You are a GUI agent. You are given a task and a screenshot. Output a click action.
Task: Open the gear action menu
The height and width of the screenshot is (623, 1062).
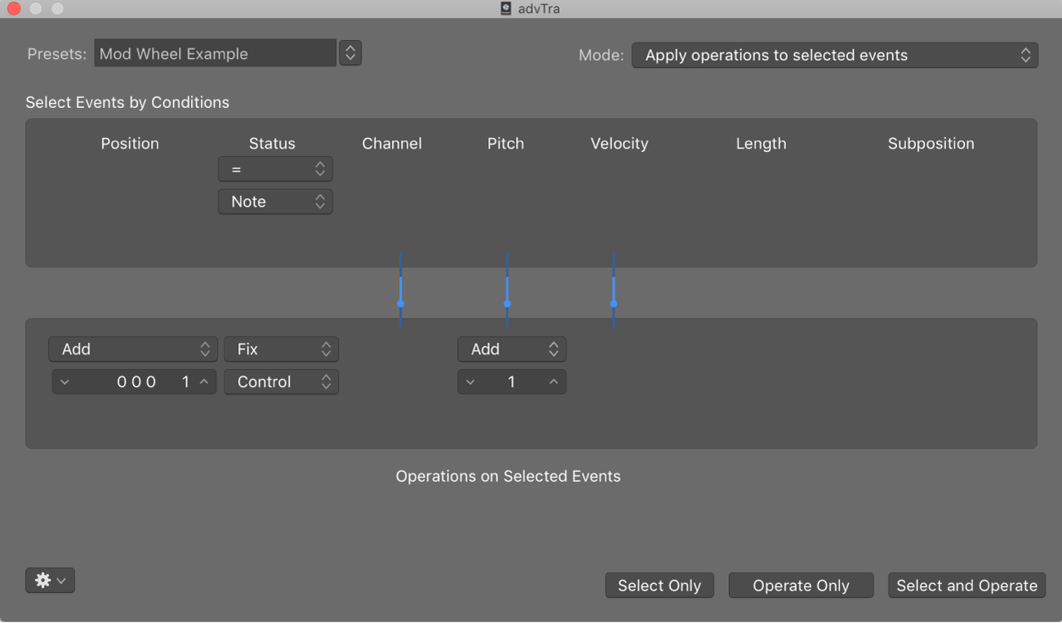tap(50, 581)
